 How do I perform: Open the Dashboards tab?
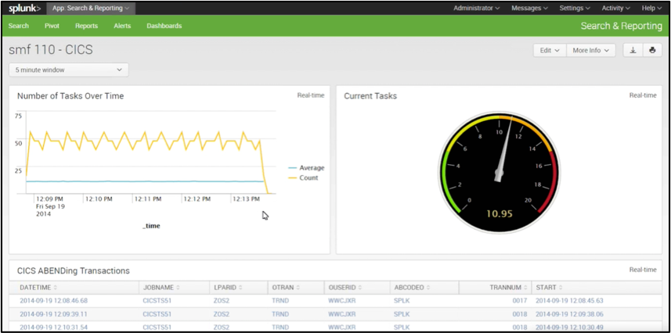click(x=164, y=26)
